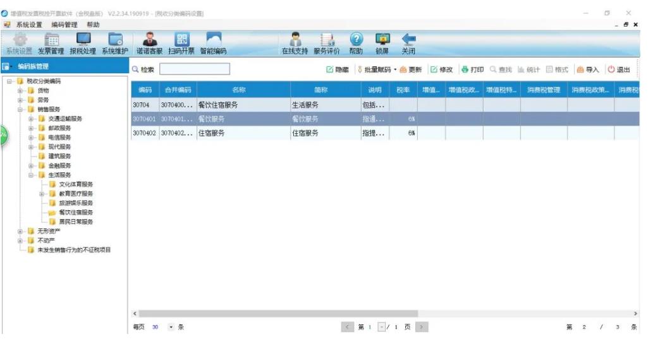The width and height of the screenshot is (653, 339).
Task: Open the 系统设置 menu
Action: click(29, 25)
